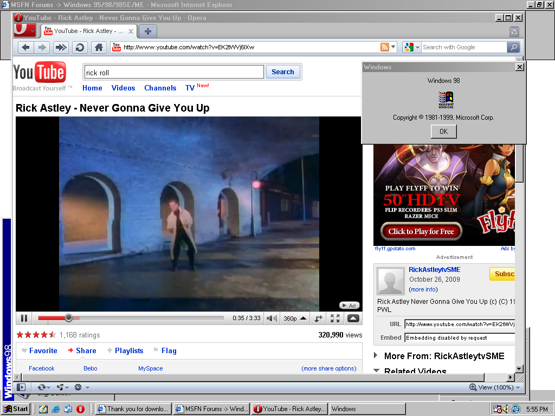Go back with Opera's back arrow

[x=25, y=47]
